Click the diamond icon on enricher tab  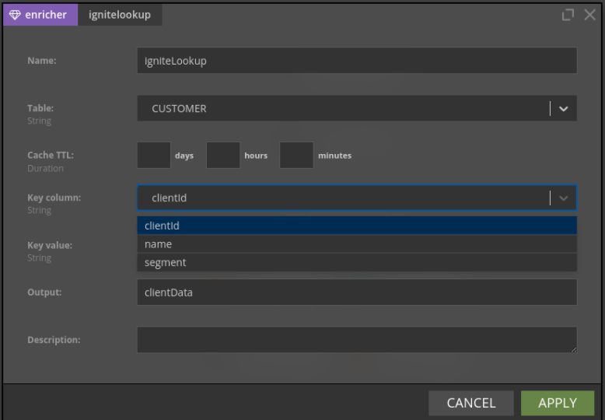(15, 15)
